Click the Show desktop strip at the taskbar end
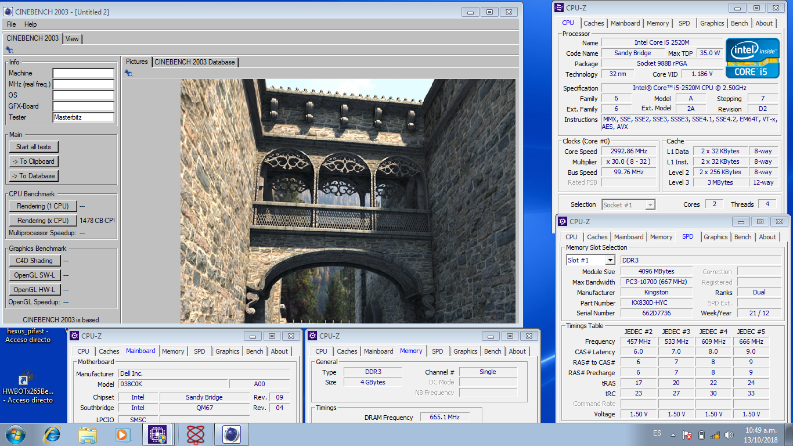 789,435
